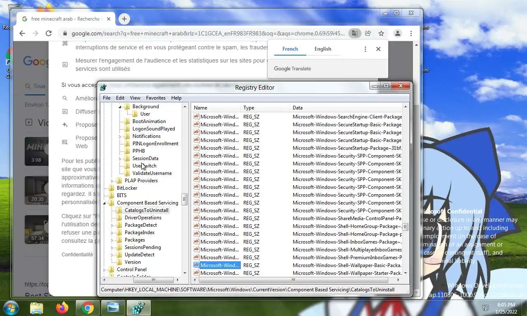Open a new Chrome tab
This screenshot has width=527, height=316.
point(124,19)
